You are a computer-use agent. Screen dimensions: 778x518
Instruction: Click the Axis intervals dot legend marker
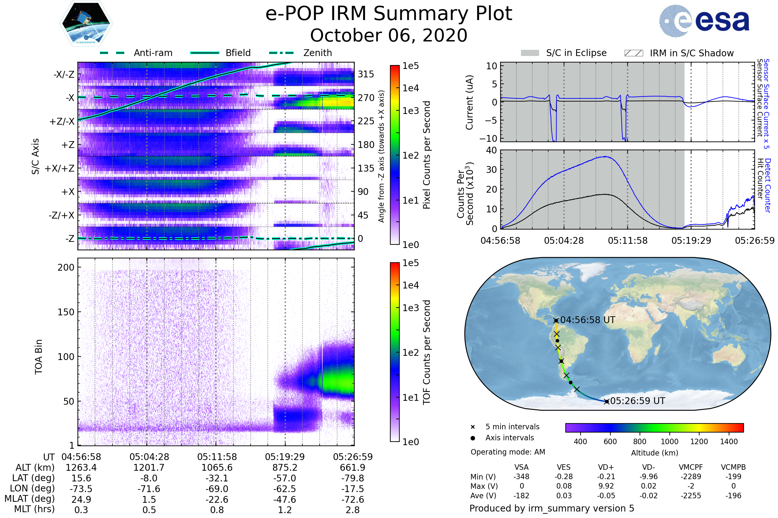(473, 438)
